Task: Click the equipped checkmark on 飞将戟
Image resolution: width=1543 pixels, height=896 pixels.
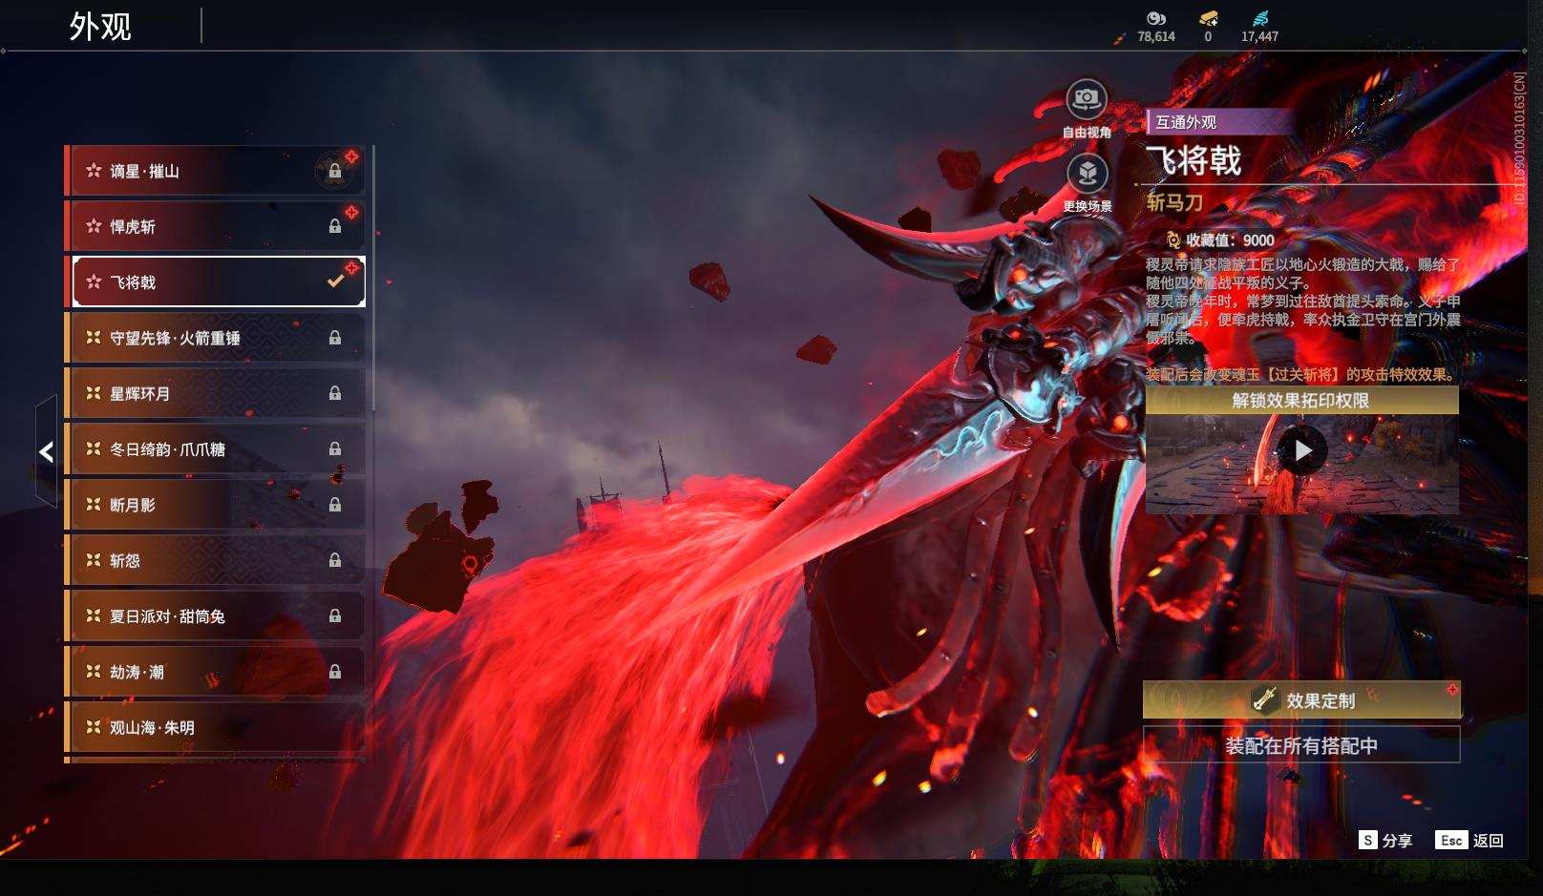Action: [x=335, y=281]
